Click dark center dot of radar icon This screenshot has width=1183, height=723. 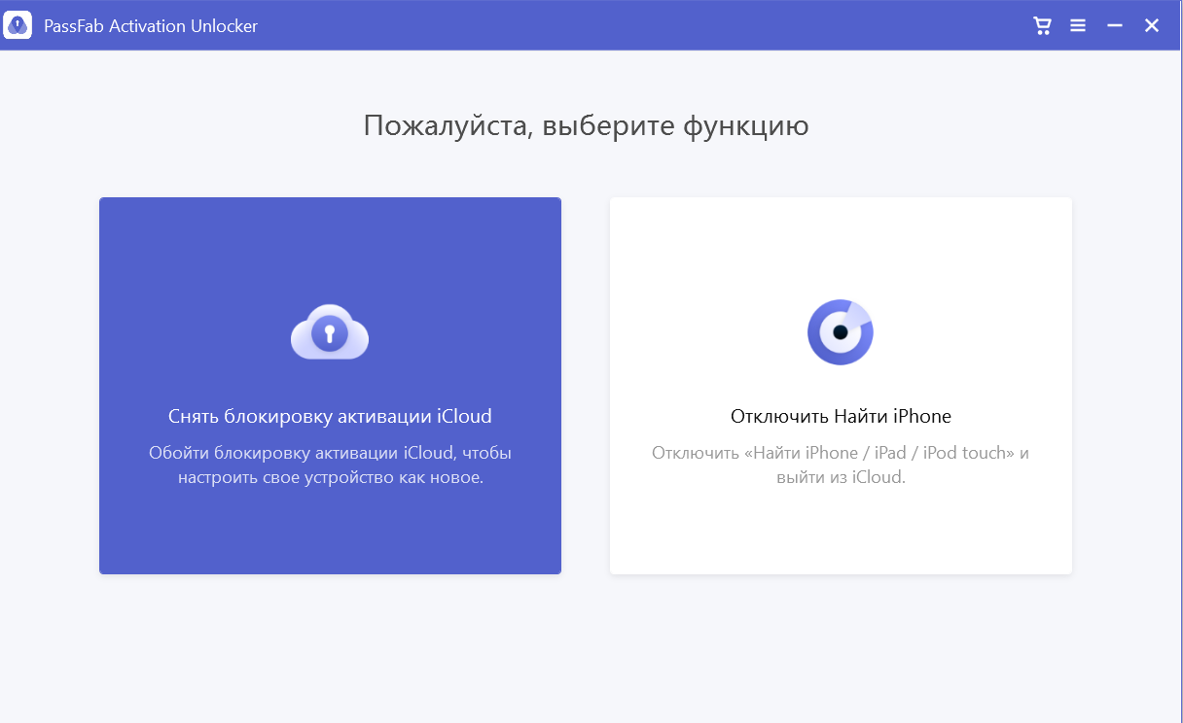(841, 332)
